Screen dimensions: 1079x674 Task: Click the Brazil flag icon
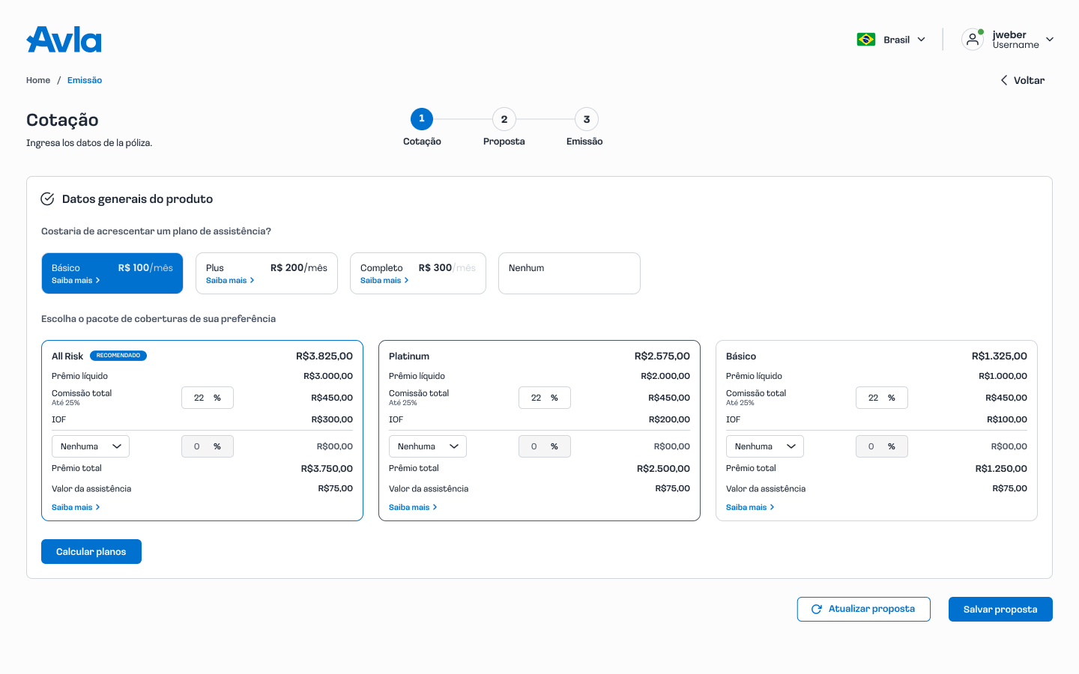point(866,40)
